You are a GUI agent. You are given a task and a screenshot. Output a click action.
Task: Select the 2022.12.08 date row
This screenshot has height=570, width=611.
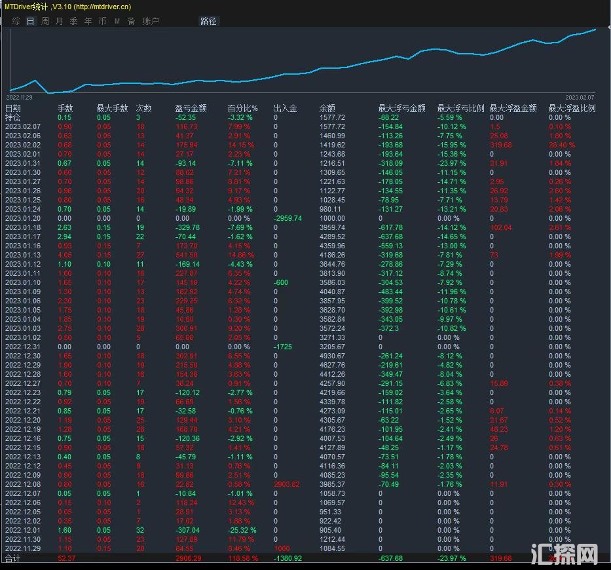tap(23, 484)
